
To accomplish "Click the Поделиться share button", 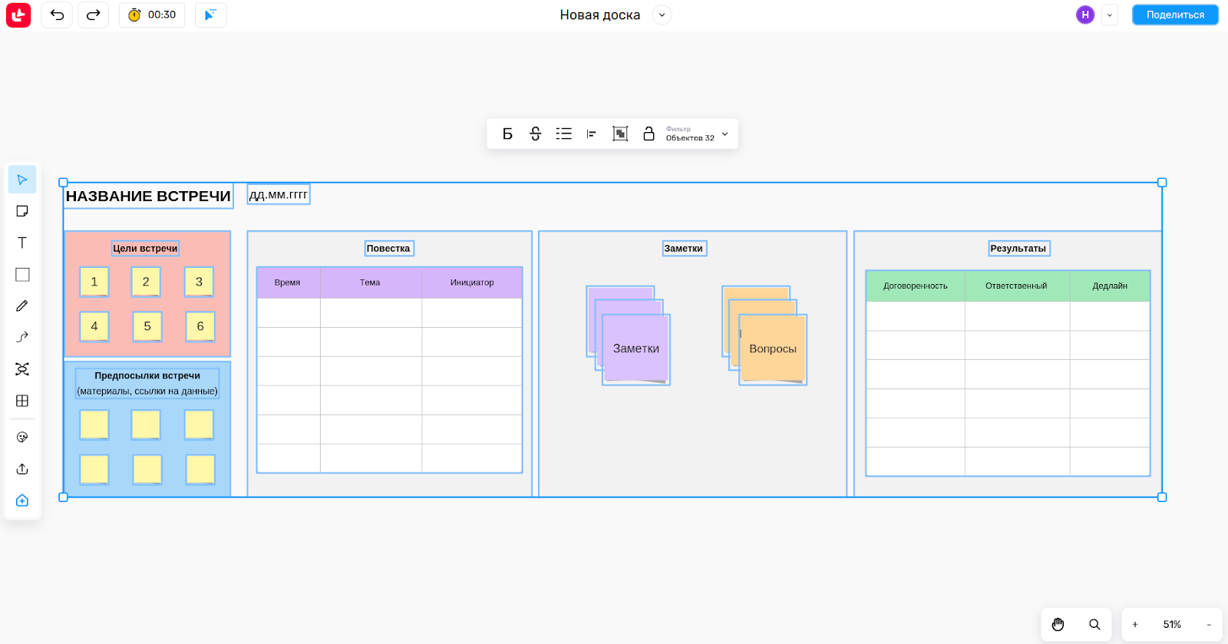I will pos(1175,15).
